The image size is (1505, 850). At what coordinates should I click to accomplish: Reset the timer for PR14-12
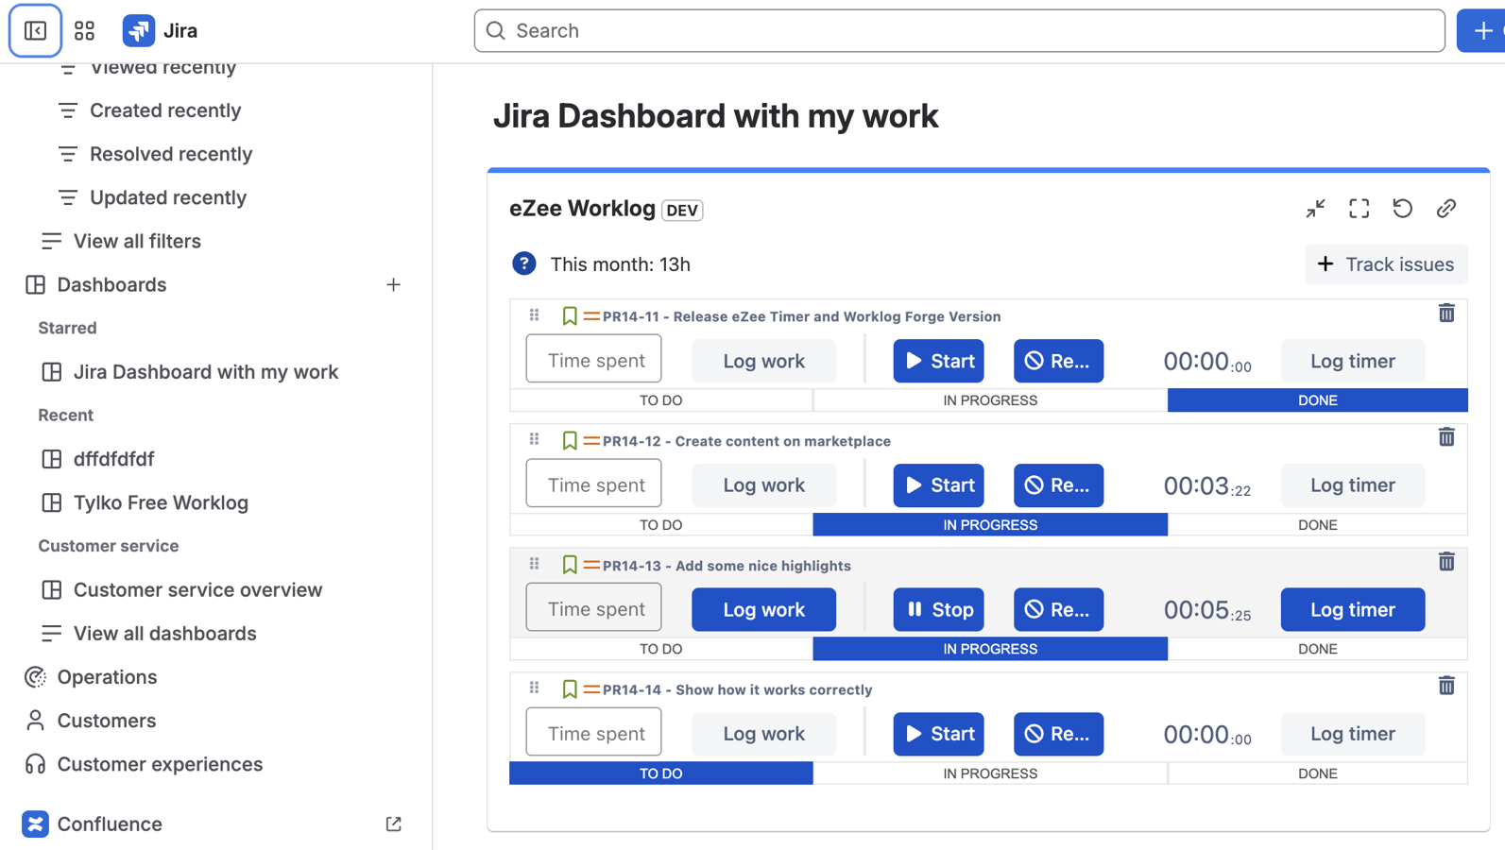click(1058, 485)
